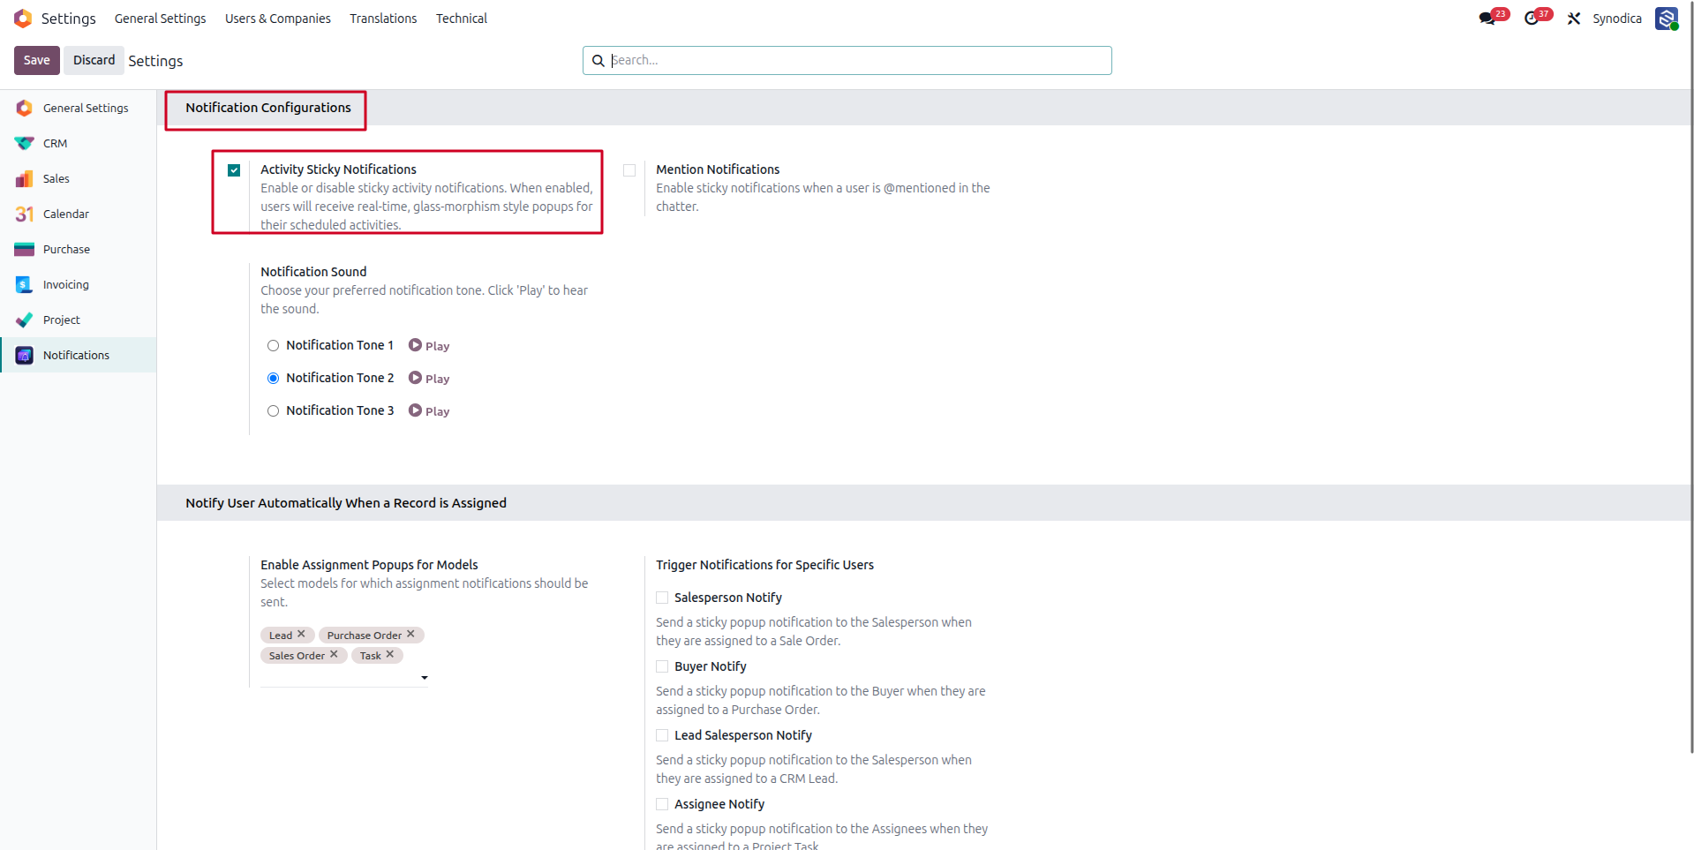The height and width of the screenshot is (850, 1694).
Task: Remove the Lead tag
Action: 301,635
